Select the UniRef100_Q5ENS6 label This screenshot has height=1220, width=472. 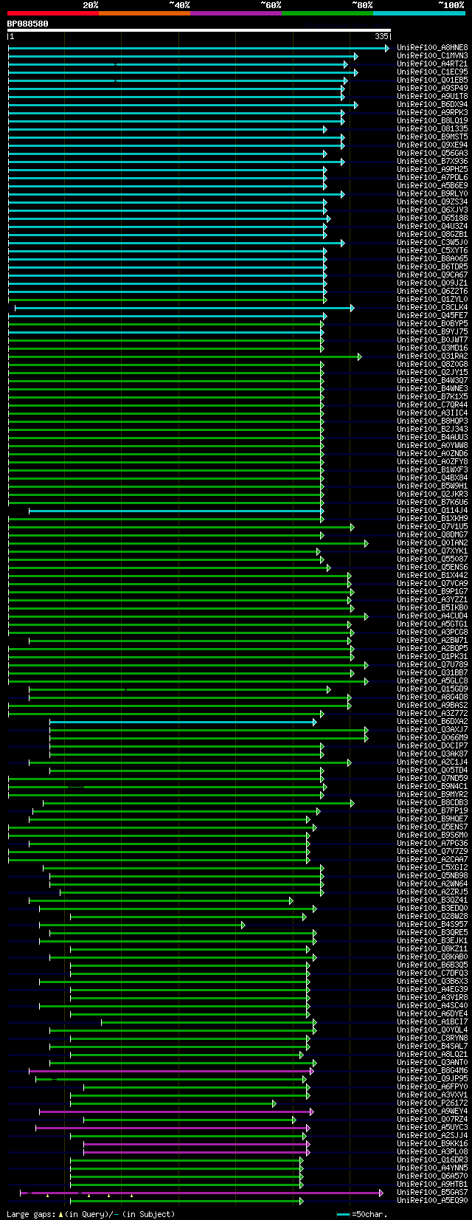click(432, 567)
